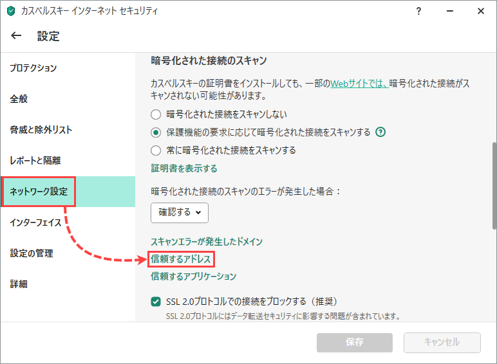The width and height of the screenshot is (497, 364).
Task: Select the ネットワーク設定 section
Action: [x=68, y=192]
